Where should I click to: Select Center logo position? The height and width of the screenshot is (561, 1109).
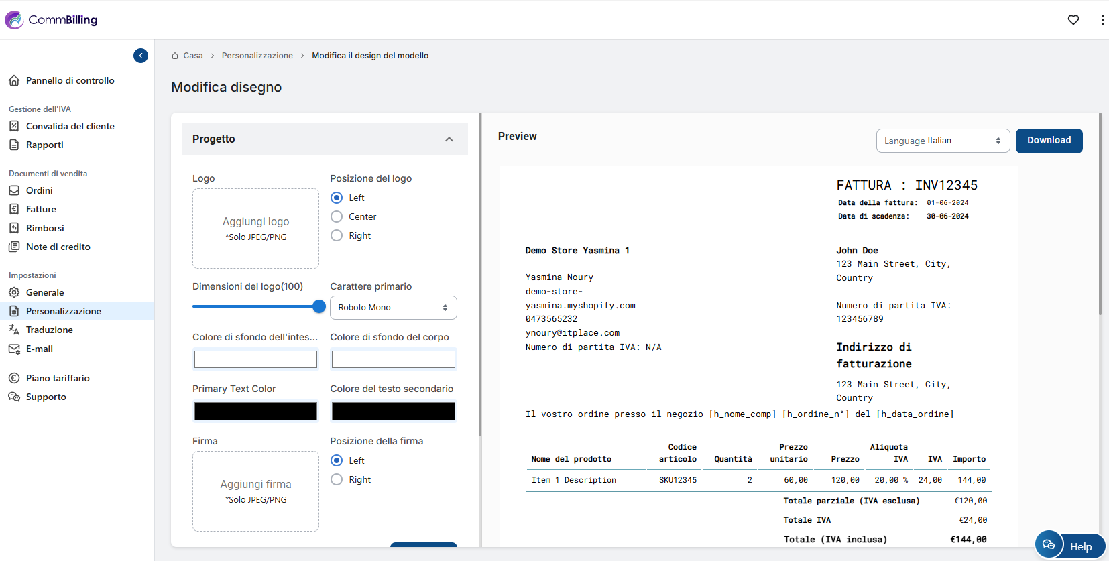click(337, 216)
